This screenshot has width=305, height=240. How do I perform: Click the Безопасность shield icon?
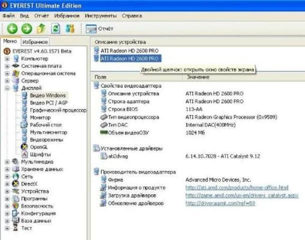tap(16, 206)
